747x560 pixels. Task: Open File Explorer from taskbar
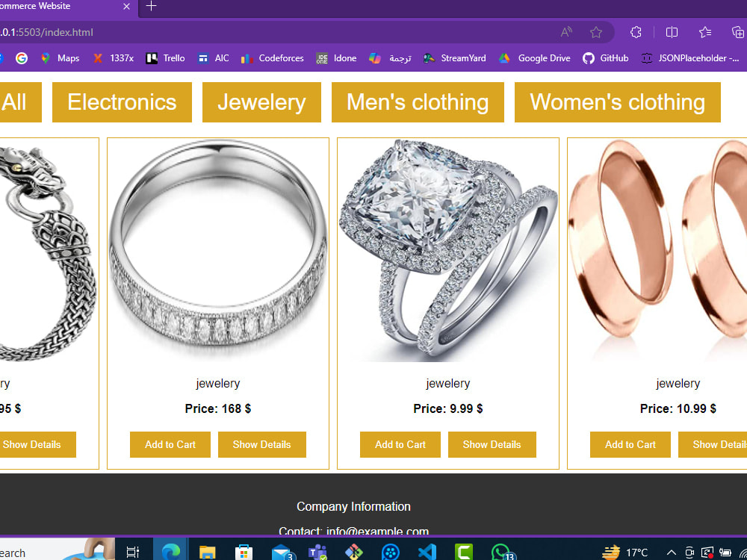207,552
